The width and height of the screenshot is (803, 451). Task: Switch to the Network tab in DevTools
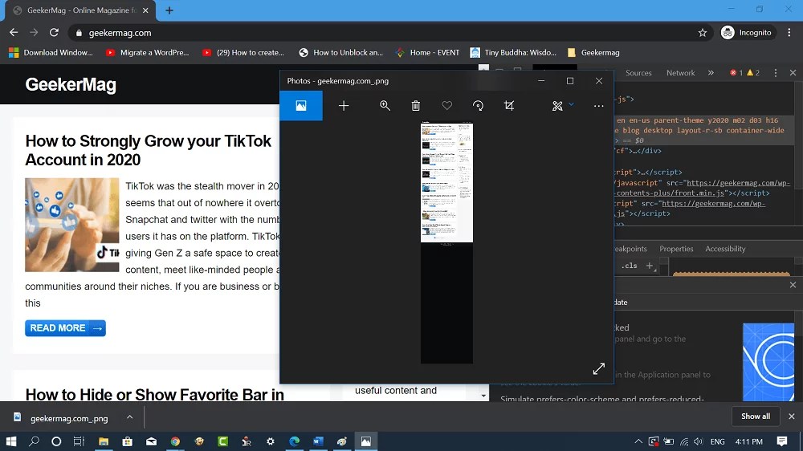tap(681, 73)
